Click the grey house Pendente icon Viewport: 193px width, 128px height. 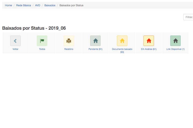[x=95, y=41]
